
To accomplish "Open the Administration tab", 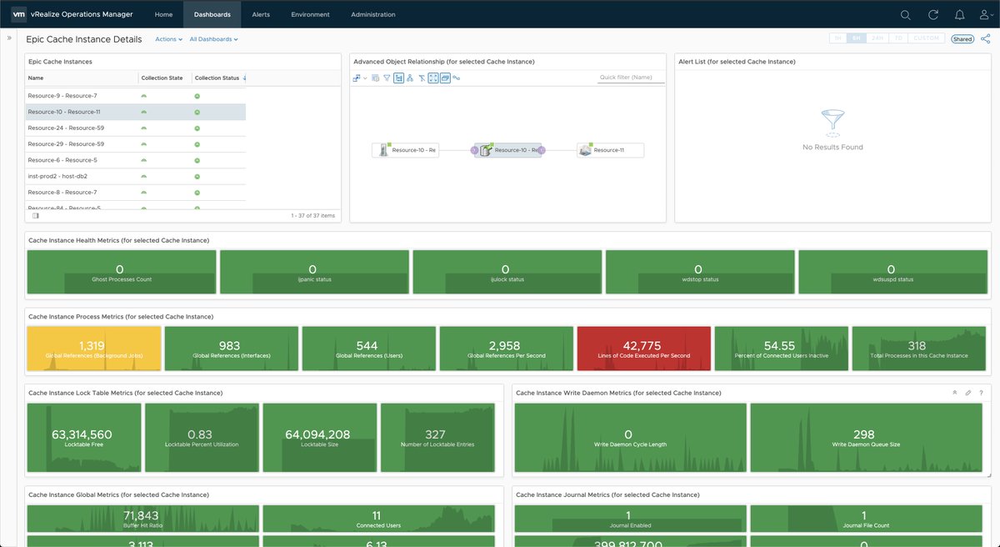I will [373, 14].
